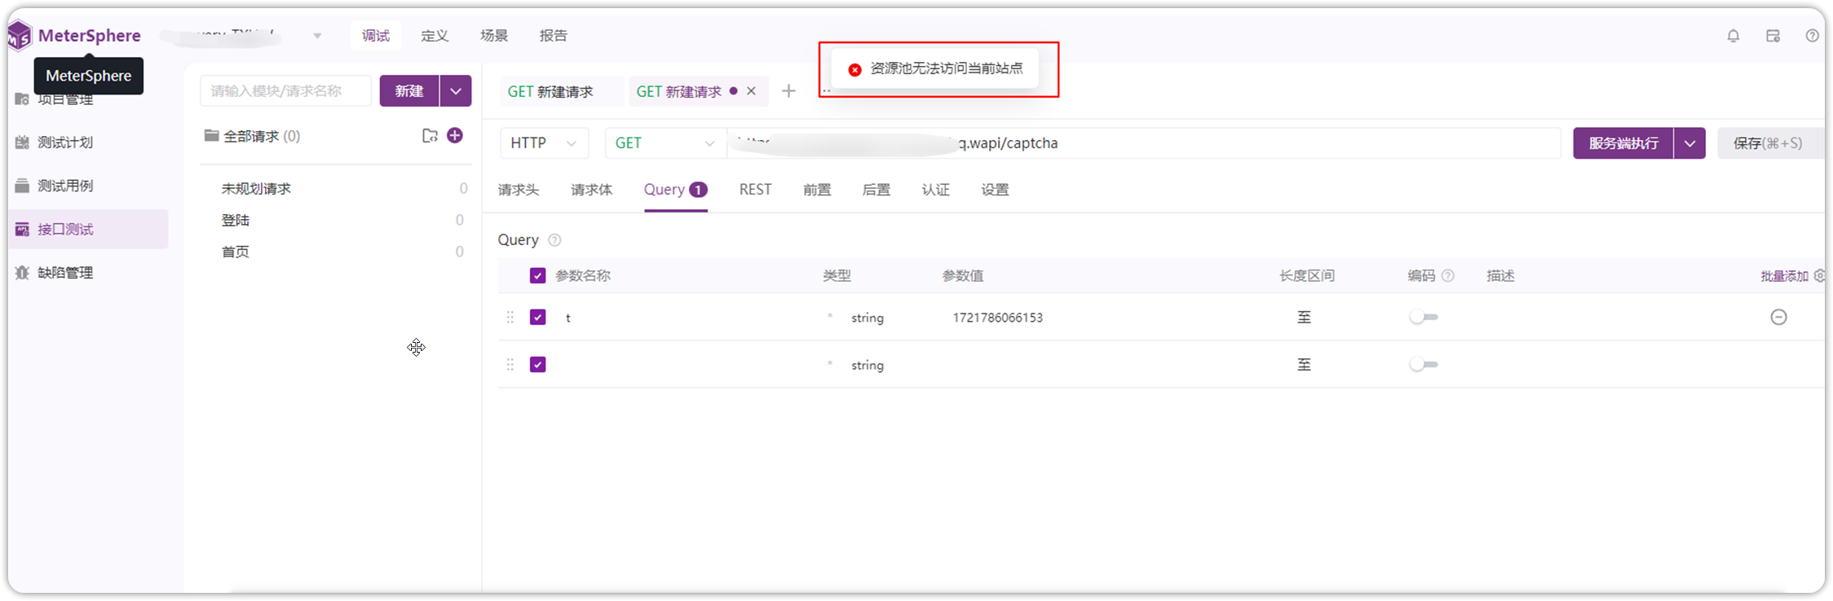1833x601 pixels.
Task: Click the add-subfolder icon beside 全部请求
Action: (430, 136)
